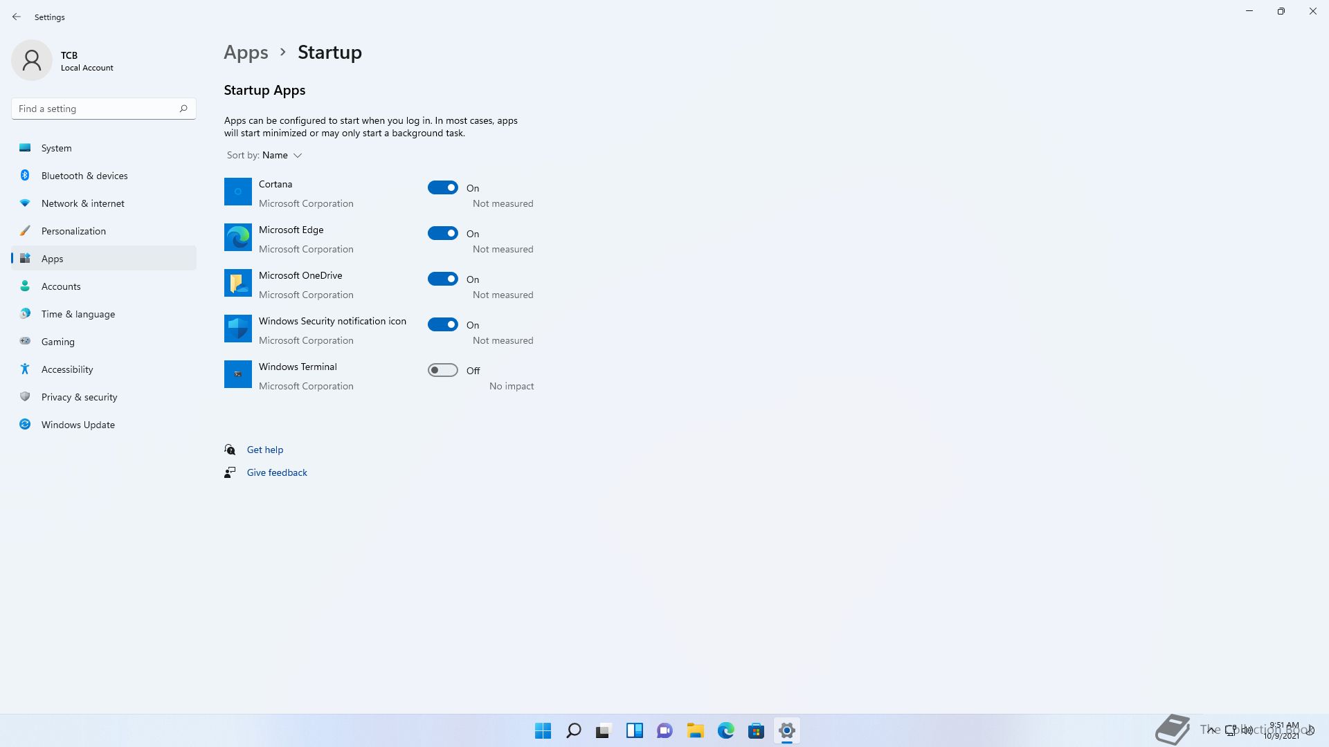The height and width of the screenshot is (747, 1329).
Task: Disable Cortana at startup
Action: (x=443, y=187)
